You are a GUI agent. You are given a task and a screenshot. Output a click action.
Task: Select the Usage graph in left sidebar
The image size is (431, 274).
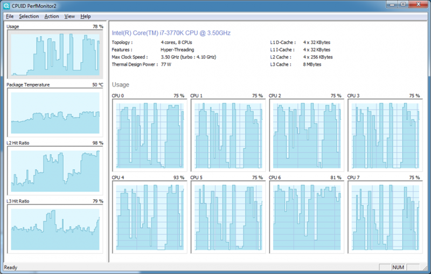(55, 55)
